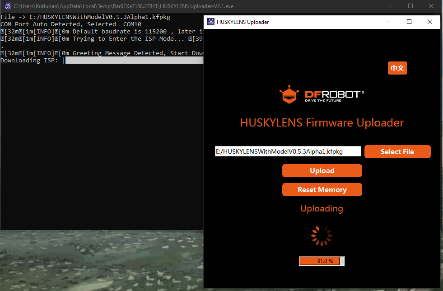Maximize the HUSKYLENS Uploader window
The height and width of the screenshot is (291, 443).
coord(409,22)
